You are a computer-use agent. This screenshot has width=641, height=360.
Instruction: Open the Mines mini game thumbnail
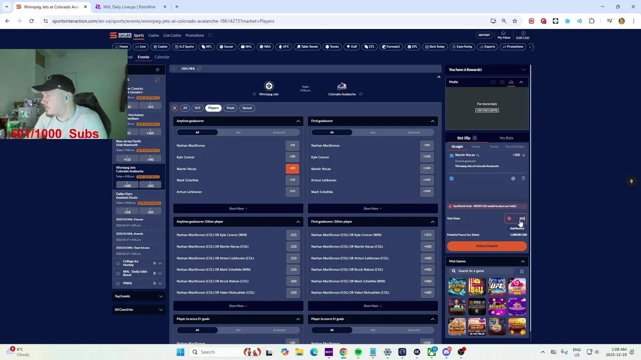click(497, 306)
